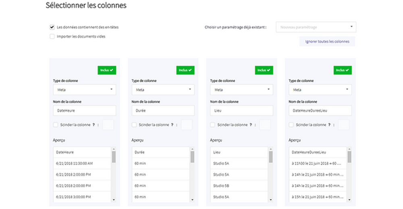Image resolution: width=403 pixels, height=209 pixels.
Task: Click the split delimiter box in Lieu column
Action: tap(265, 125)
